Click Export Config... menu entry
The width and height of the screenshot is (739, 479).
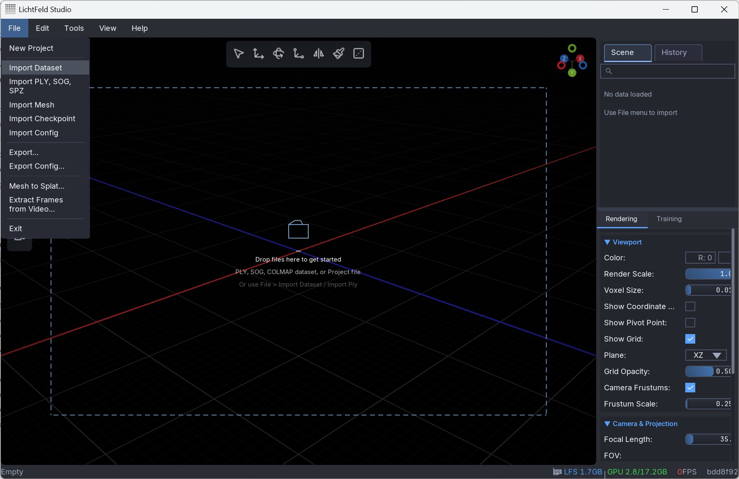37,166
